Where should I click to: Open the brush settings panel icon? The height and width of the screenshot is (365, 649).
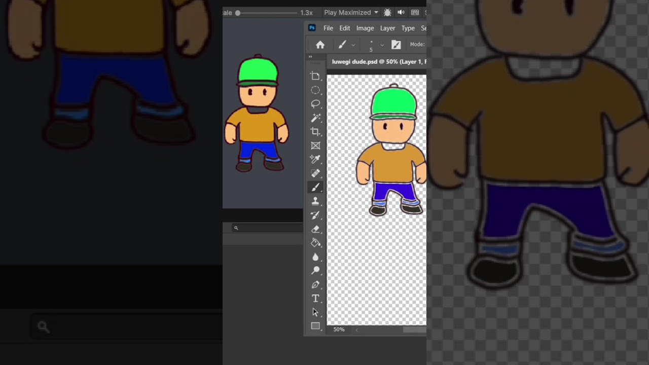(396, 45)
